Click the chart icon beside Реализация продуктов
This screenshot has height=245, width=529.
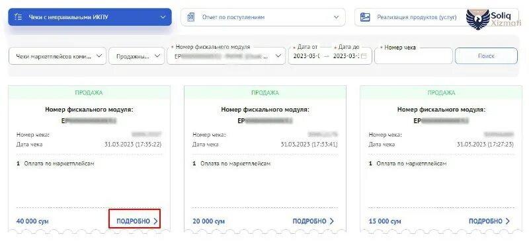(x=365, y=17)
